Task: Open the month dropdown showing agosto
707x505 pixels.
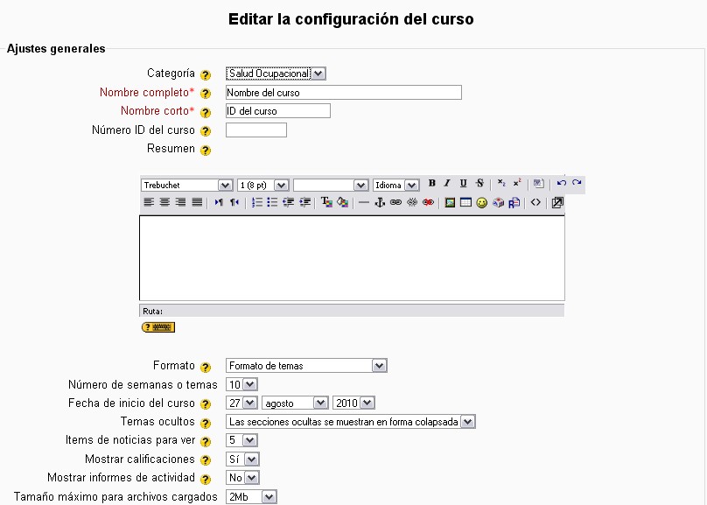Action: pyautogui.click(x=295, y=403)
